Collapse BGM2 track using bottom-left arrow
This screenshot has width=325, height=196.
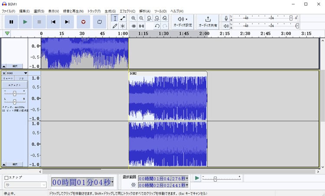point(4,164)
